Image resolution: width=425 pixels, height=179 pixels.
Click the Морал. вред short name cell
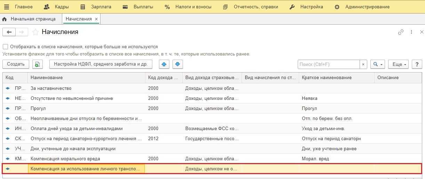(337, 159)
